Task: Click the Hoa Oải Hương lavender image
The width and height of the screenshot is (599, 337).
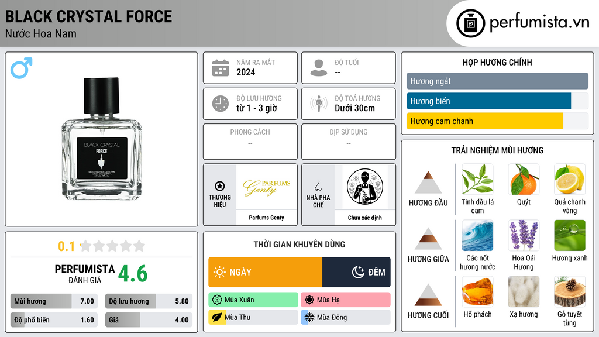Action: coord(524,235)
